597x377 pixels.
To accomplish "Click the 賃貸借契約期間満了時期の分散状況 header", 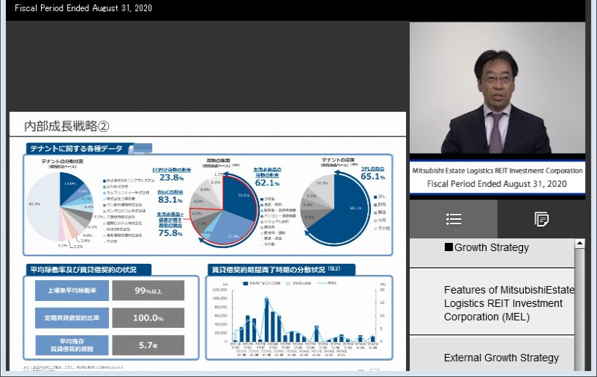I will (281, 270).
